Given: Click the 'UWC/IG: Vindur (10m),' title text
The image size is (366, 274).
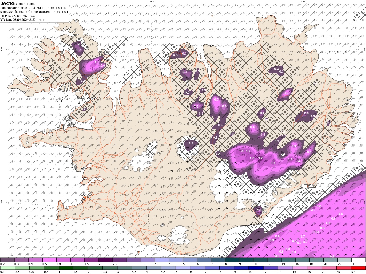Looking at the screenshot, I should [17, 3].
